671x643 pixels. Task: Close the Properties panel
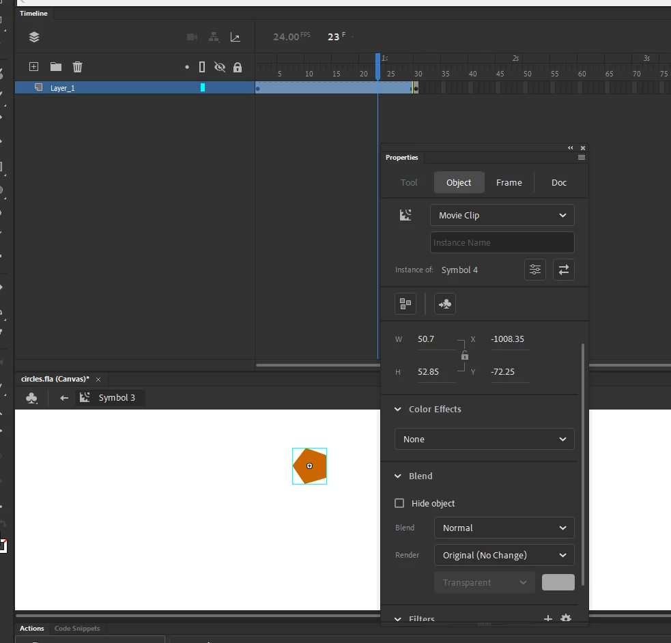click(x=583, y=148)
